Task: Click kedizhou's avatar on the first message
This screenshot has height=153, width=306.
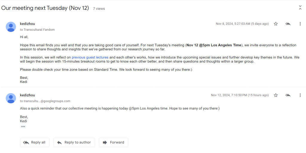Action: 11,27
